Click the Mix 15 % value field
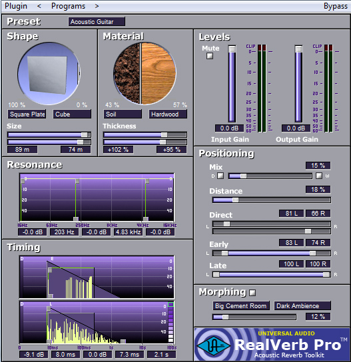Image resolution: width=351 pixels, height=362 pixels. (x=318, y=165)
